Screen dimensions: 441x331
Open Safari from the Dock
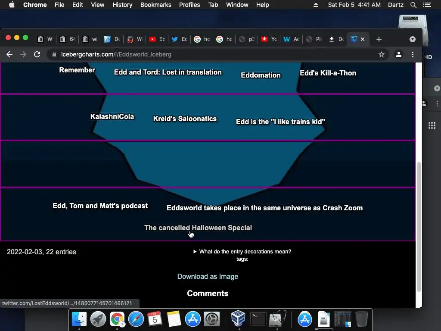(x=136, y=319)
